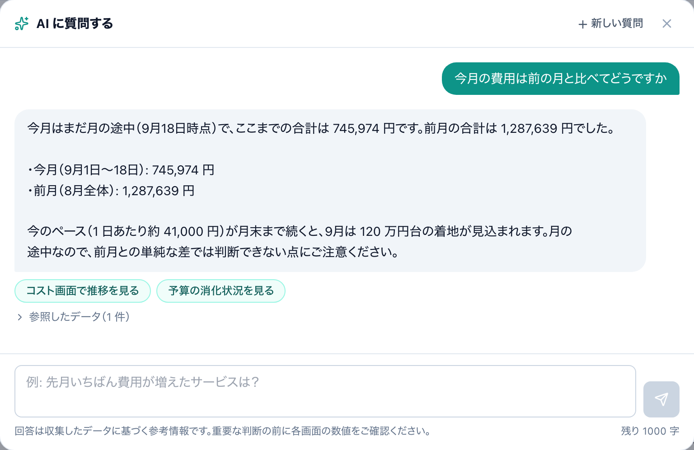Screen dimensions: 694x450
Task: Click the bullet line 今月(9月1日〜18日)
Action: click(121, 170)
